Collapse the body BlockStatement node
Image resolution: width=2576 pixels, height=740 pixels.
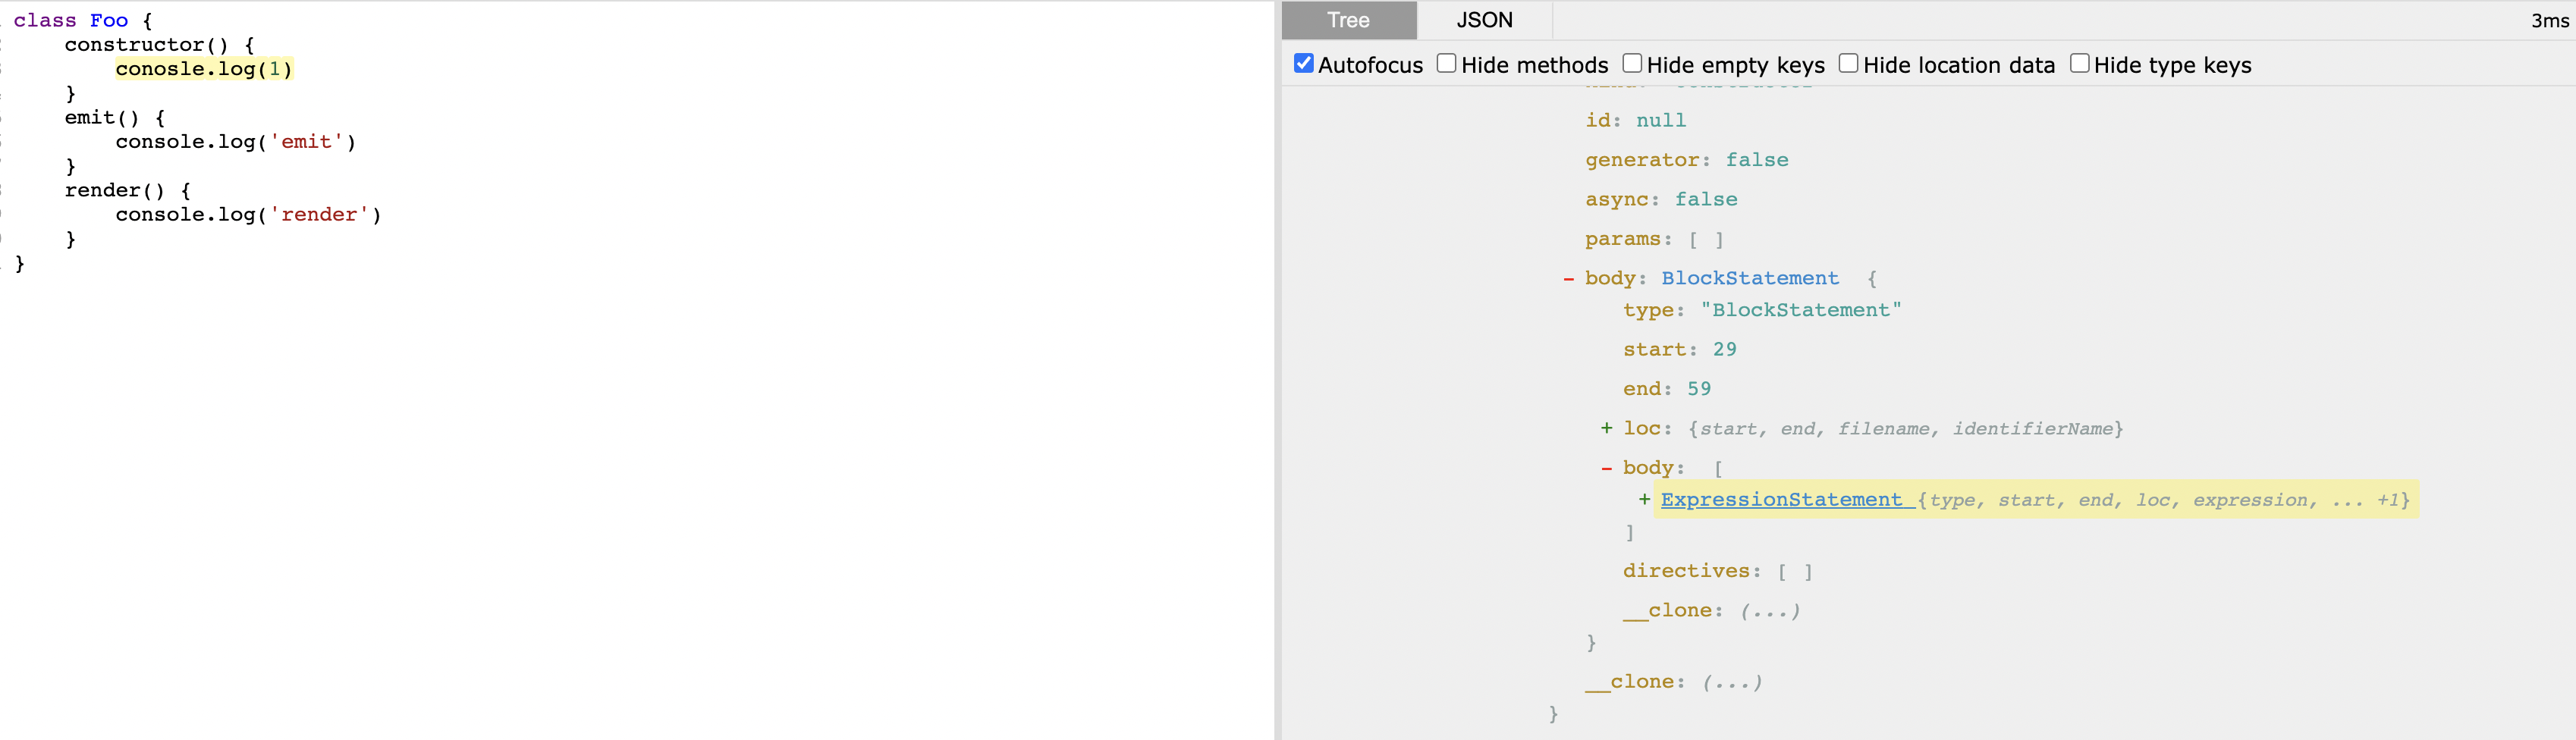click(x=1568, y=279)
